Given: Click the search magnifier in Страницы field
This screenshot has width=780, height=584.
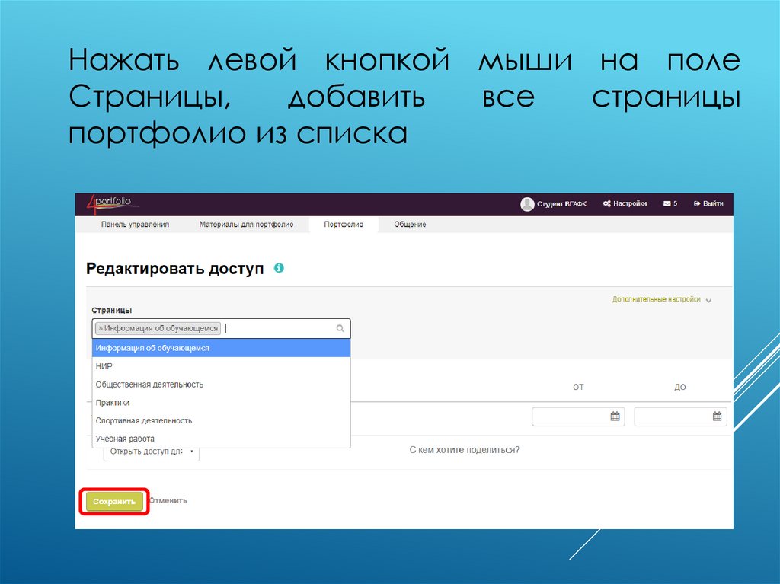Looking at the screenshot, I should tap(340, 328).
